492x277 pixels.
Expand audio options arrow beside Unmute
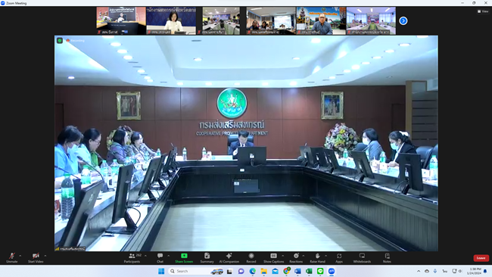(20, 256)
